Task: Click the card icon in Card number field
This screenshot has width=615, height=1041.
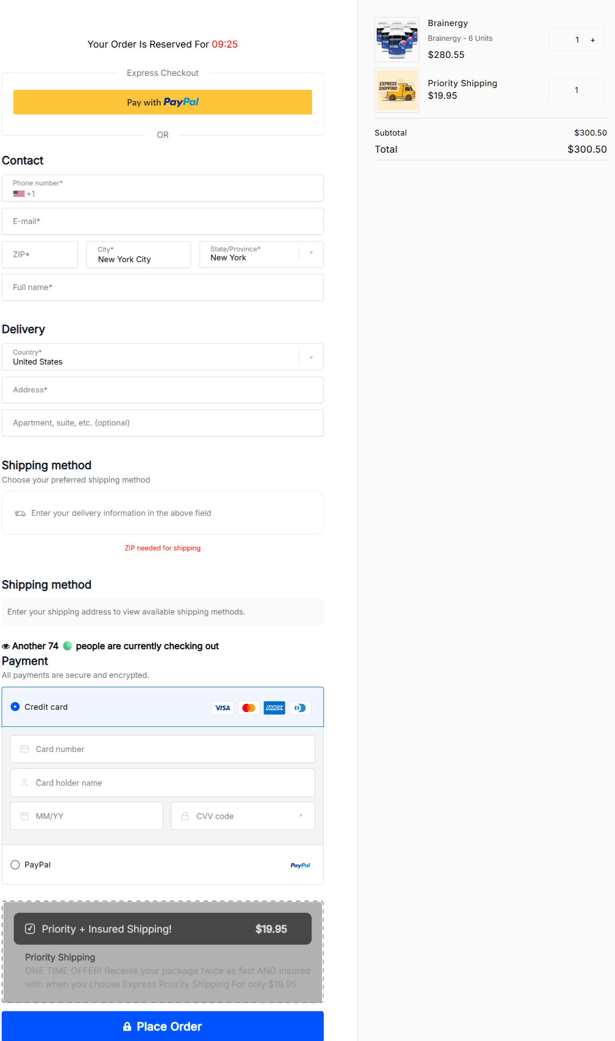Action: [25, 749]
